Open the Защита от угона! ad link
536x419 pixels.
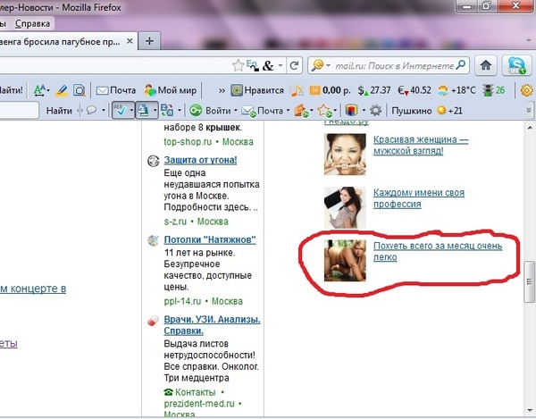[200, 160]
